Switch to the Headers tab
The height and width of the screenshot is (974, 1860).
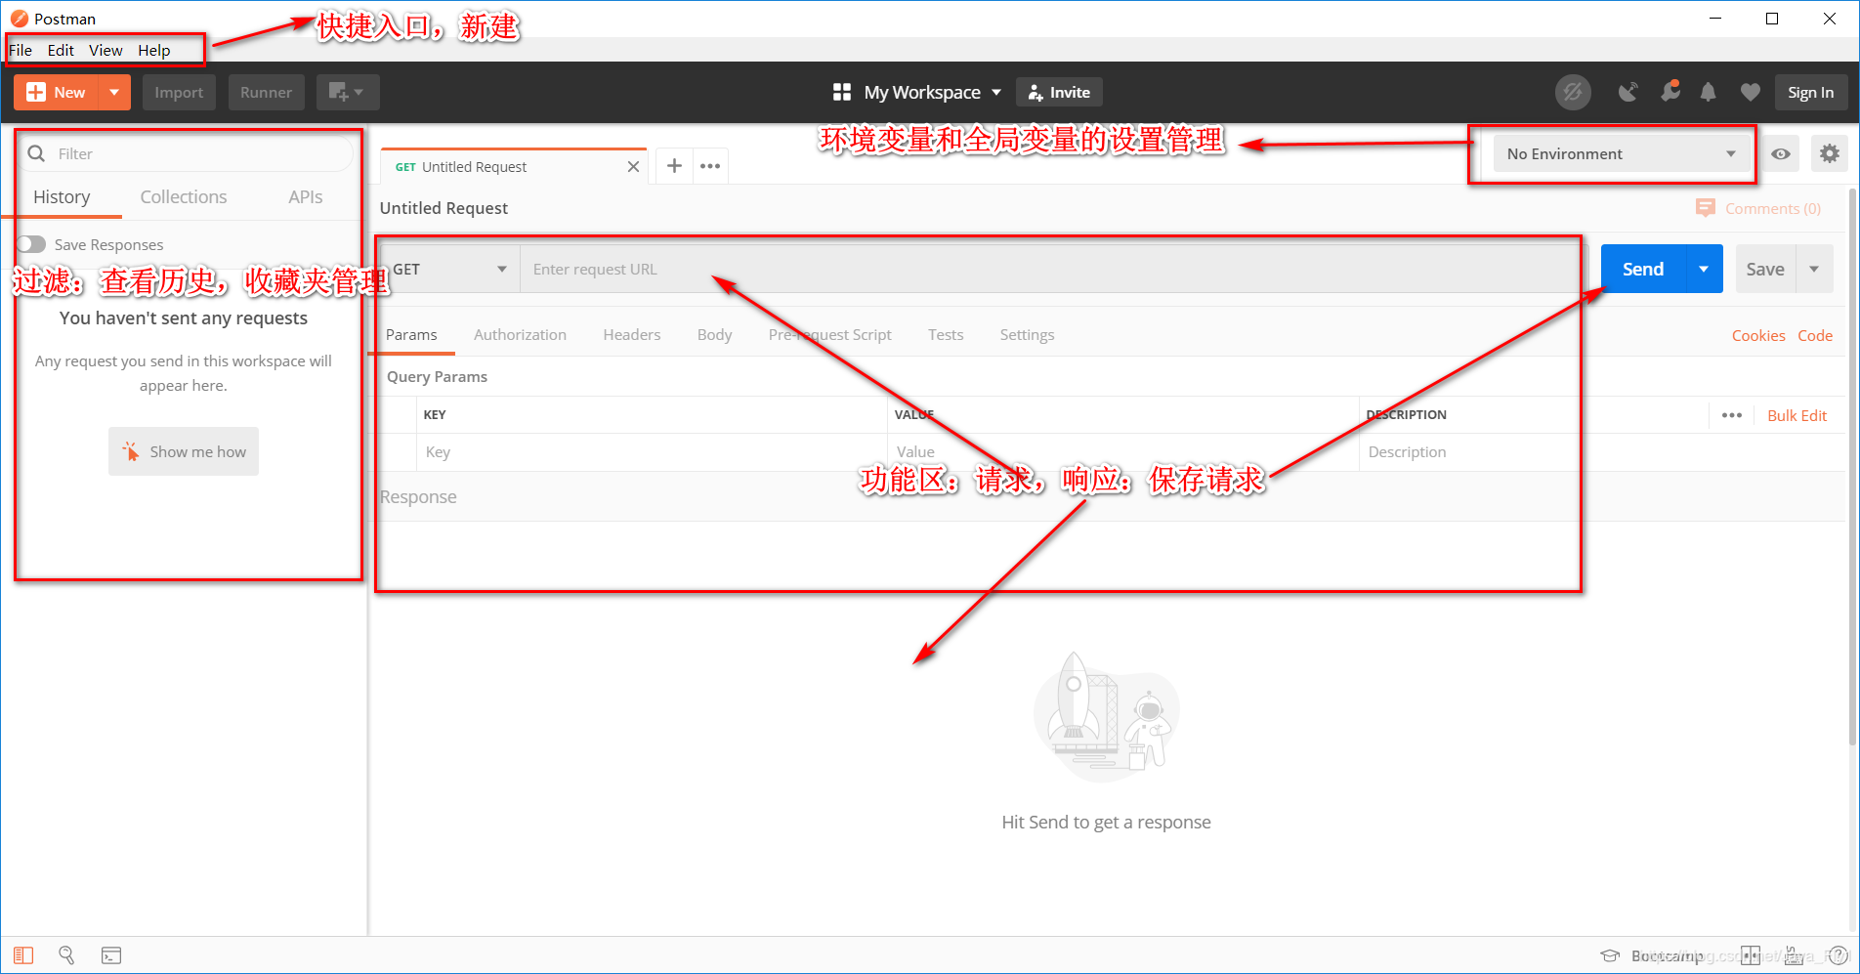point(632,334)
